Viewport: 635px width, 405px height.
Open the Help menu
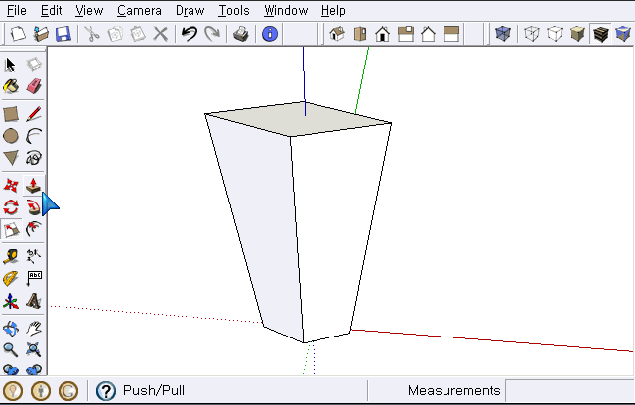coord(333,10)
